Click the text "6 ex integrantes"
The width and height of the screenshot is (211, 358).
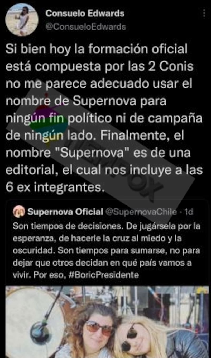(x=54, y=187)
